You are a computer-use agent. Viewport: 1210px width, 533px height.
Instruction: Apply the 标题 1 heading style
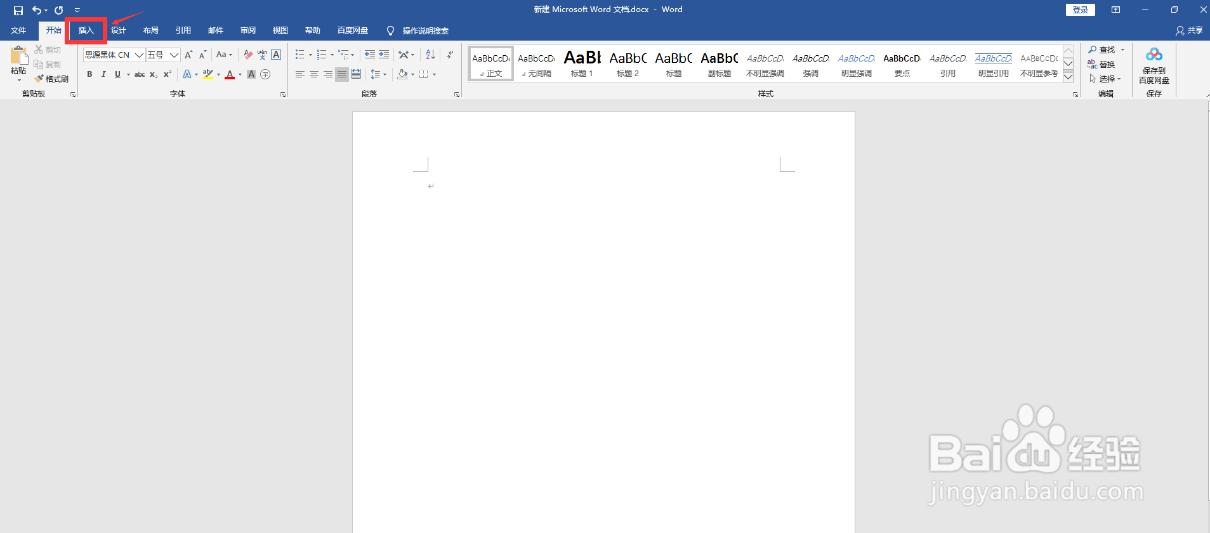point(582,63)
